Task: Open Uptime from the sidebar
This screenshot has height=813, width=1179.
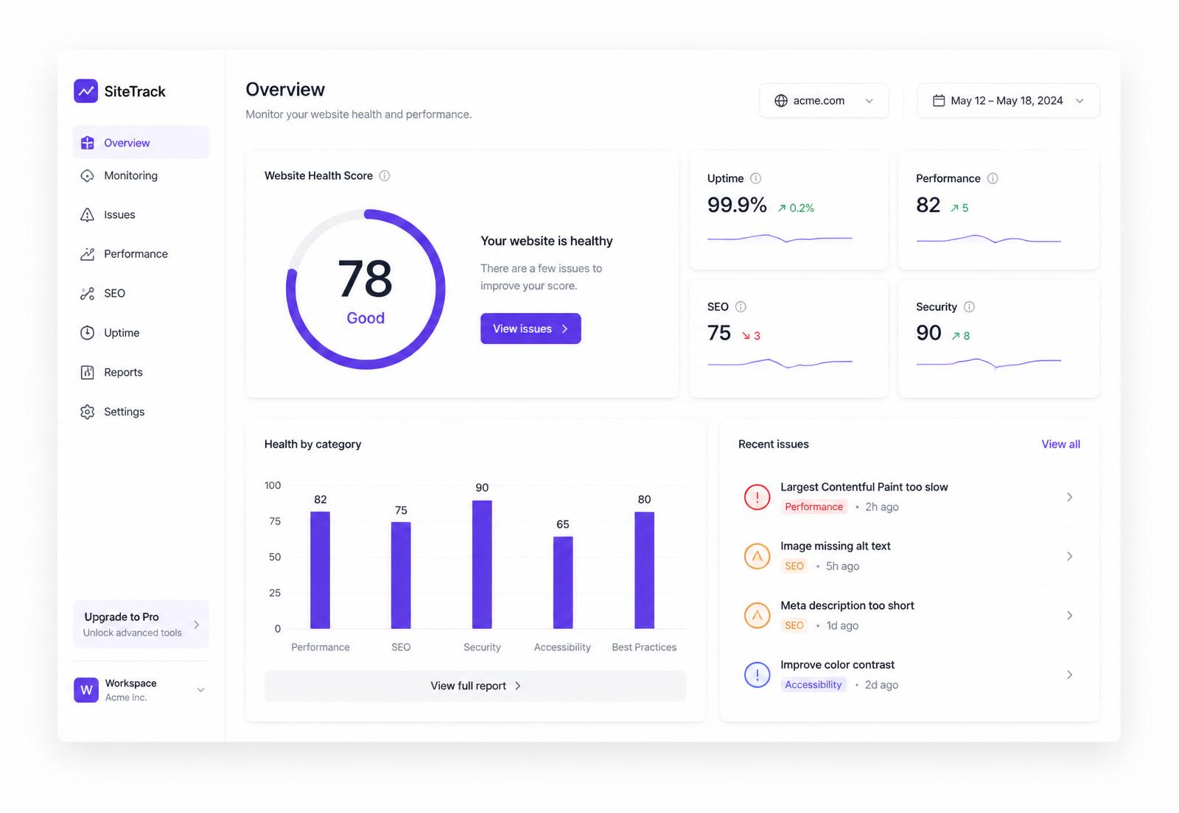Action: coord(141,333)
